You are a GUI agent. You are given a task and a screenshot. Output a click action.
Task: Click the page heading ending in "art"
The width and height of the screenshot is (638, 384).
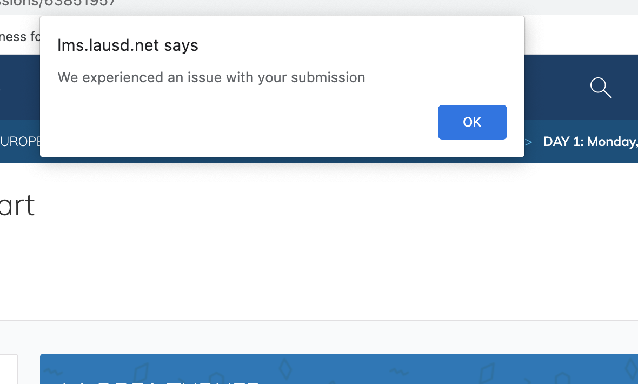pyautogui.click(x=17, y=206)
